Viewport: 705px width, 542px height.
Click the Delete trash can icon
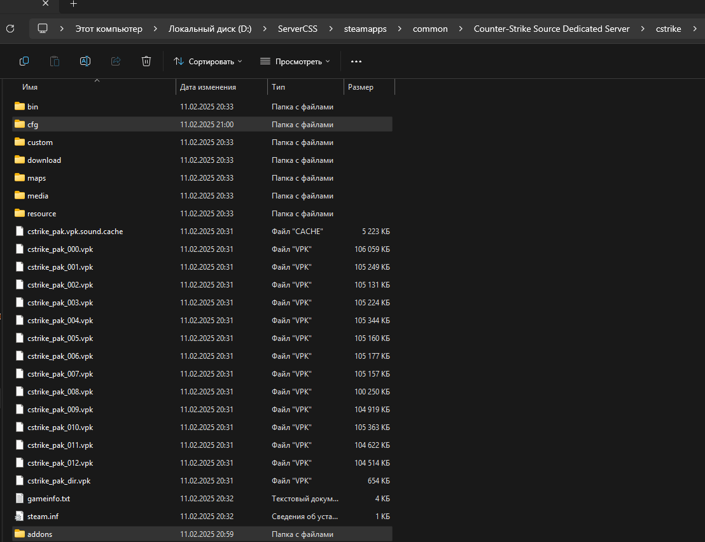146,61
